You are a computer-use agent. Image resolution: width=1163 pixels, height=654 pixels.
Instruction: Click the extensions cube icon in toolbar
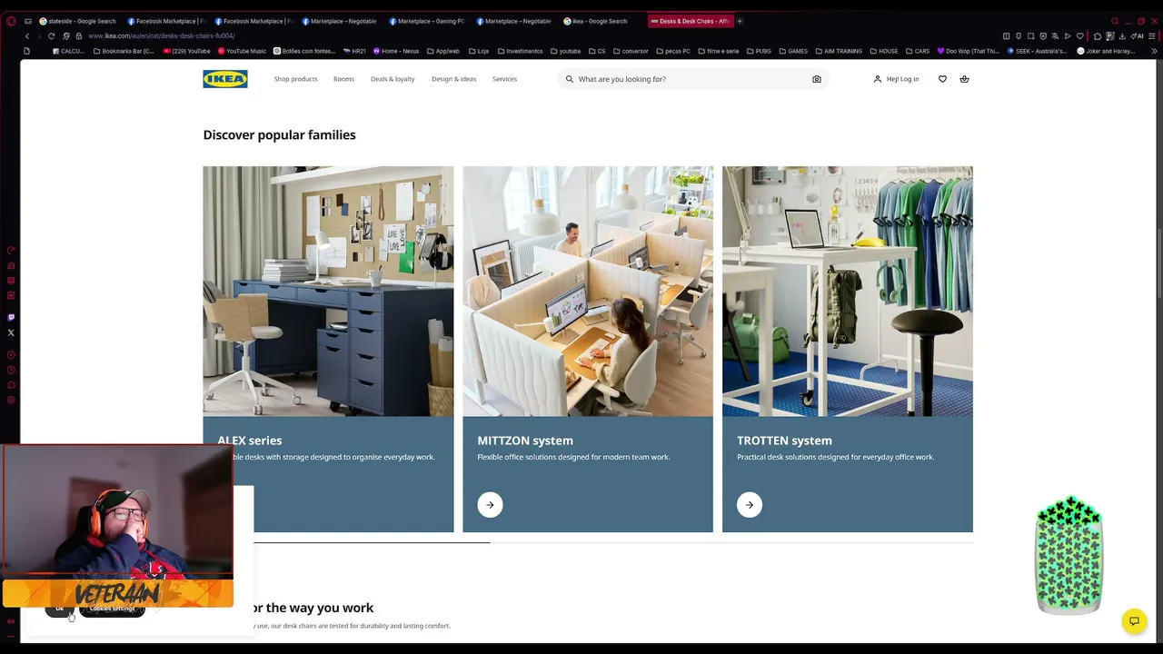[1098, 36]
